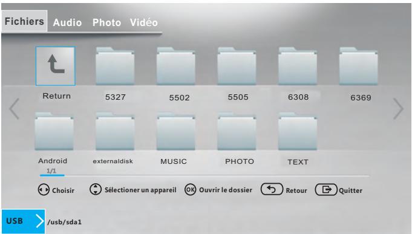Click the blue page progress indicator
412x234 pixels.
click(x=52, y=175)
